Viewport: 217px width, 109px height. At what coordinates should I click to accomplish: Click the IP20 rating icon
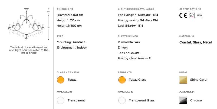(x=199, y=15)
